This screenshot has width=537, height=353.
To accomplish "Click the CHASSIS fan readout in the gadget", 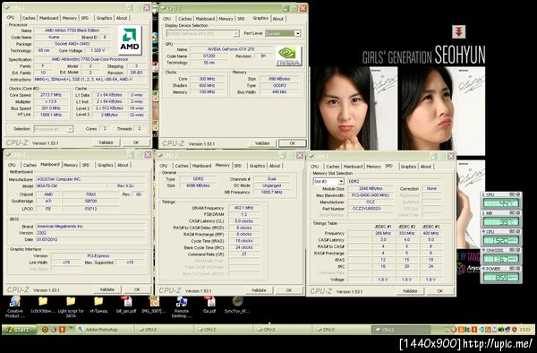I will (501, 258).
